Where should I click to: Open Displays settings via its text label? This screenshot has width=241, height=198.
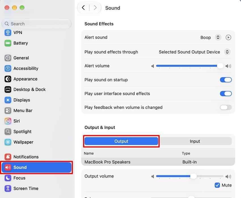coord(22,100)
